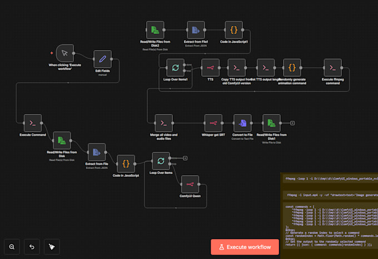Open the Read/Write Files from Disk1 node
The width and height of the screenshot is (378, 259).
coord(271,123)
